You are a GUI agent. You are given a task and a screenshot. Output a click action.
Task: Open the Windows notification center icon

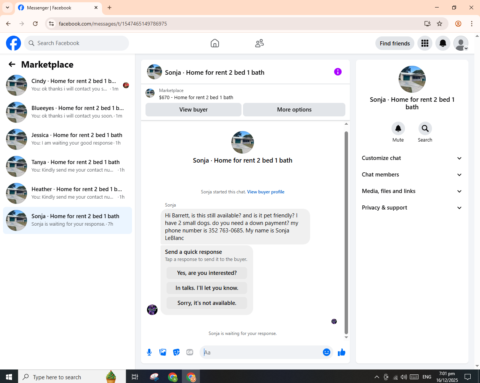tap(468, 377)
